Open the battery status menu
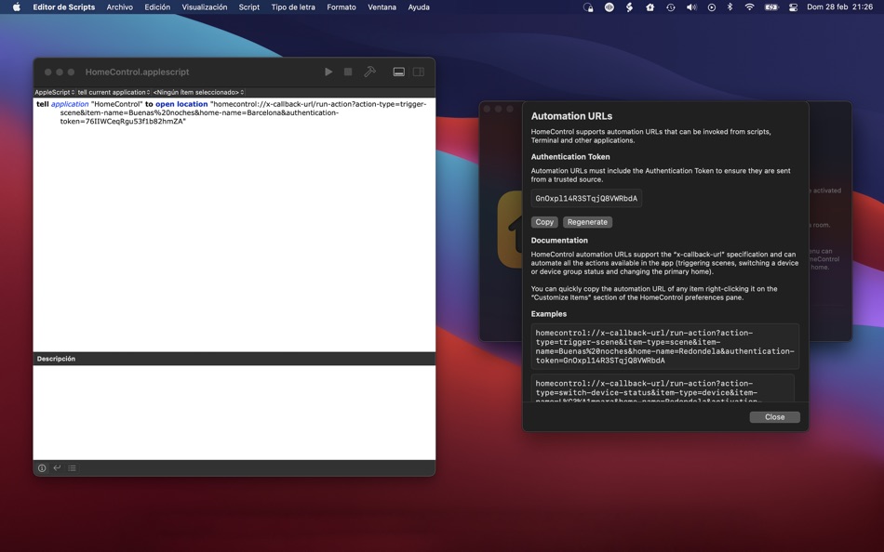Viewport: 884px width, 552px height. (x=770, y=7)
